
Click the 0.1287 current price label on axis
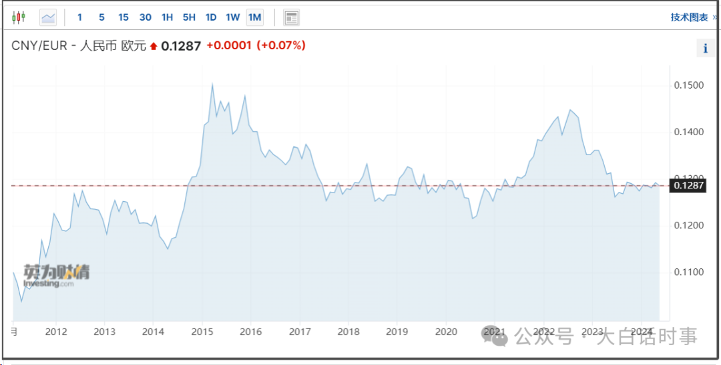[686, 185]
